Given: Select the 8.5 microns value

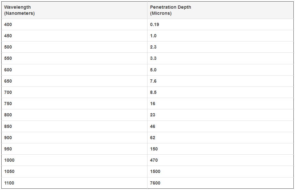Looking at the screenshot, I should pos(153,92).
